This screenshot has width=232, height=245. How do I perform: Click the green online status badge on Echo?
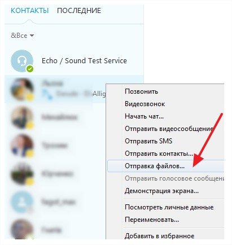coord(30,69)
